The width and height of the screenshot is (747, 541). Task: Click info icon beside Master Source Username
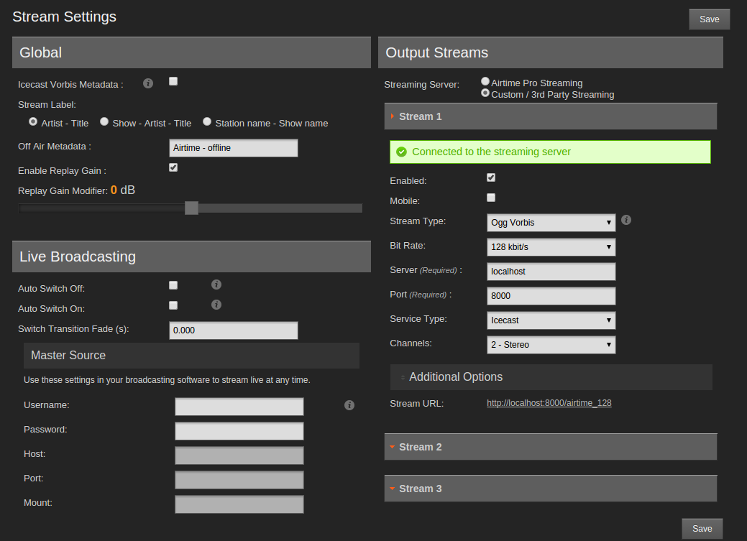pos(349,405)
